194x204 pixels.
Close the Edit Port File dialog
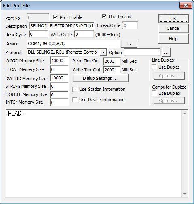[186, 6]
